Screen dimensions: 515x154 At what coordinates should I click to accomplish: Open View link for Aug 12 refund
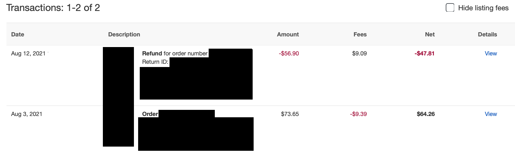(491, 53)
